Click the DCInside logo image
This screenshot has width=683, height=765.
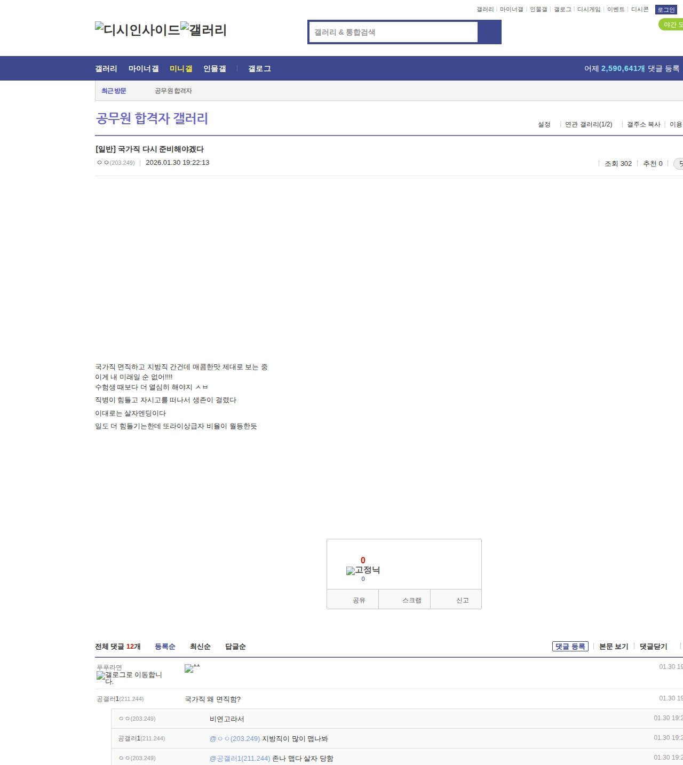click(137, 30)
